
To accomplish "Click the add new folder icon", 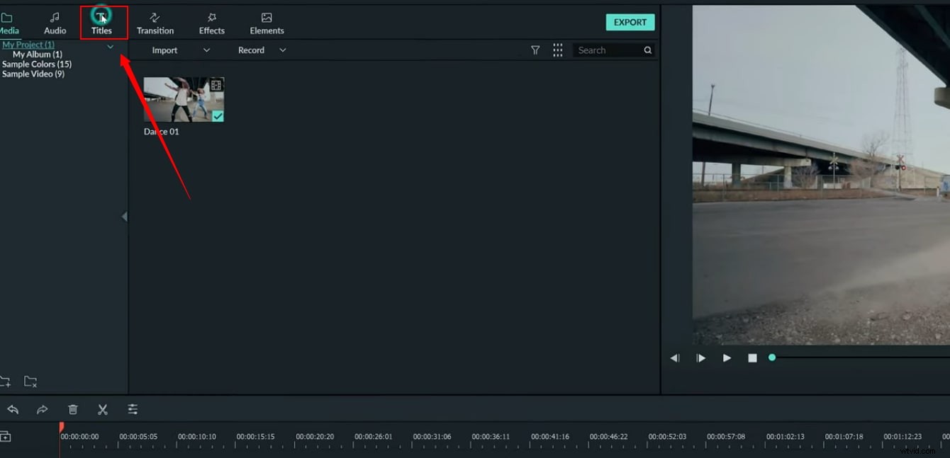I will pyautogui.click(x=5, y=382).
